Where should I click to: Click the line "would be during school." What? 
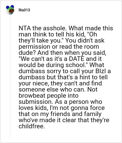pos(61,65)
